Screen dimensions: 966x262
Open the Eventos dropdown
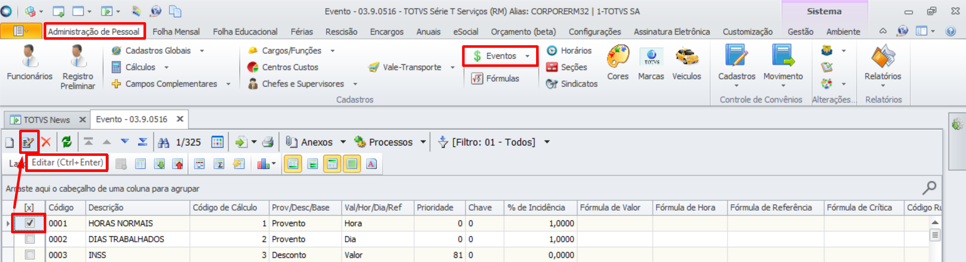[527, 56]
